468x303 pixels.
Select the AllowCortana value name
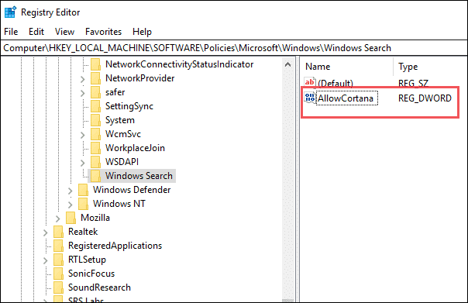click(x=346, y=98)
